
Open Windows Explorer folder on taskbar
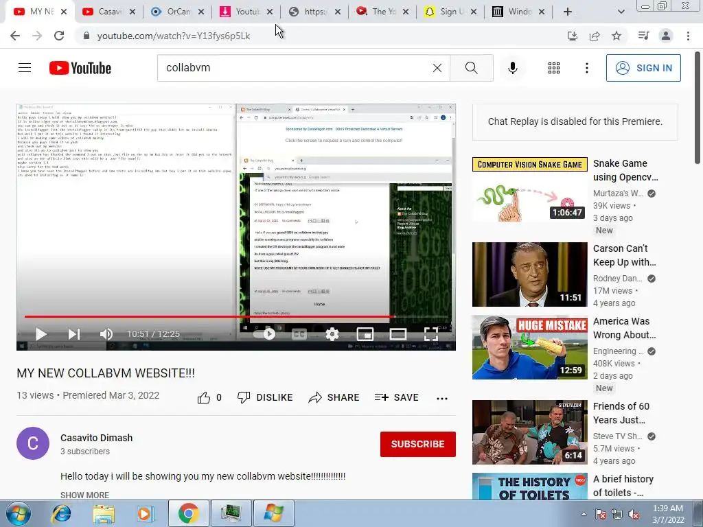click(104, 513)
